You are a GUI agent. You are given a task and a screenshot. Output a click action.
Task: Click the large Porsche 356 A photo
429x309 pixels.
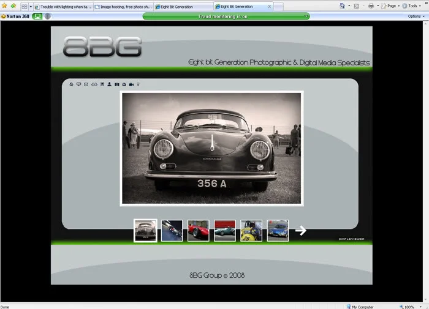coord(211,148)
